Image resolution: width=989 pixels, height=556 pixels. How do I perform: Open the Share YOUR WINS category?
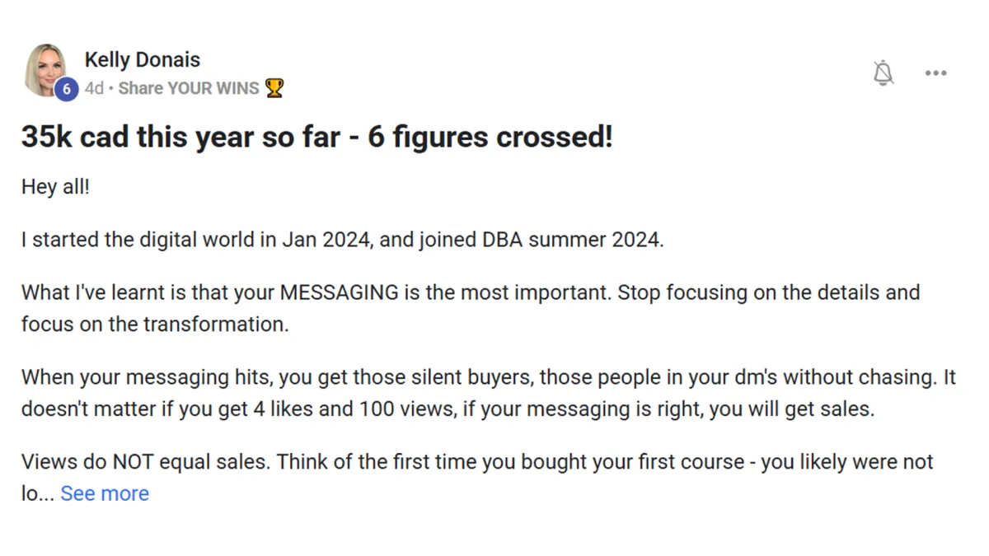coord(189,88)
